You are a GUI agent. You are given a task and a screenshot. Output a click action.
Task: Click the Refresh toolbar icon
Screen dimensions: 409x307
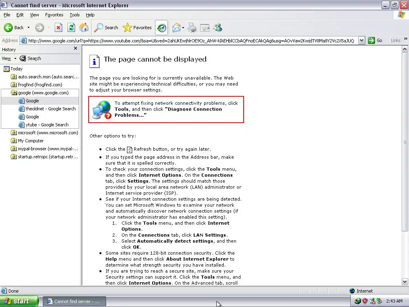(x=71, y=28)
